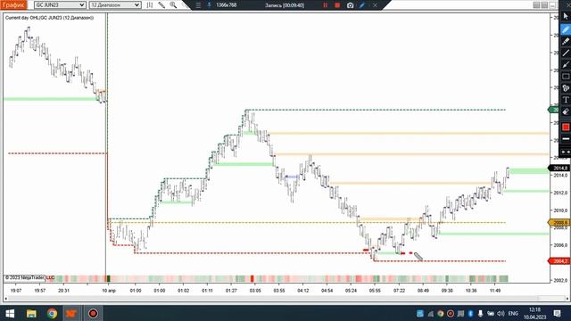Select the rectangle shape tool

[x=566, y=77]
